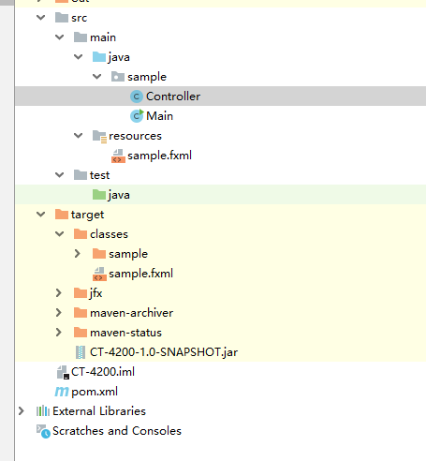Click the sample.fxml icon under classes
The width and height of the screenshot is (426, 461).
click(99, 274)
